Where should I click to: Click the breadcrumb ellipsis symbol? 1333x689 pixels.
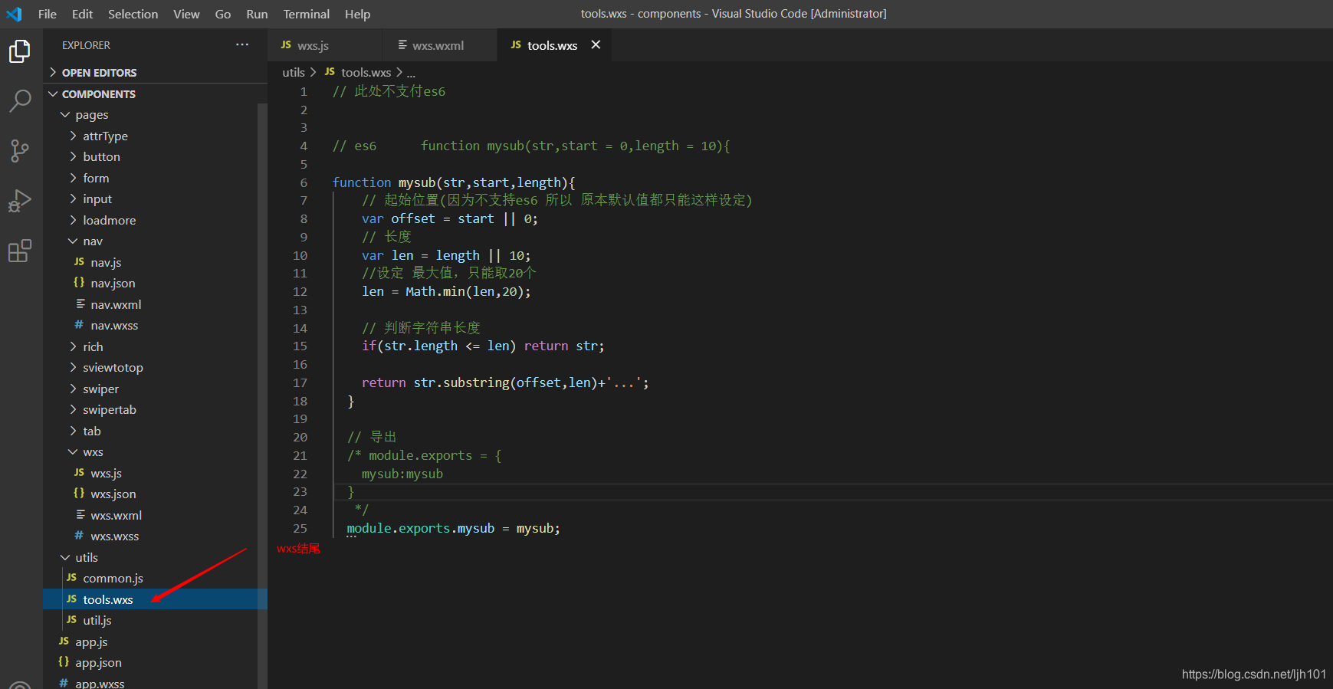coord(411,73)
